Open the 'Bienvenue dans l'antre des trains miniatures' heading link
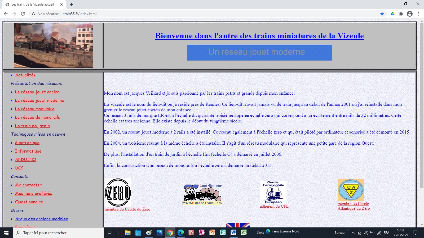The image size is (424, 238). [x=259, y=36]
